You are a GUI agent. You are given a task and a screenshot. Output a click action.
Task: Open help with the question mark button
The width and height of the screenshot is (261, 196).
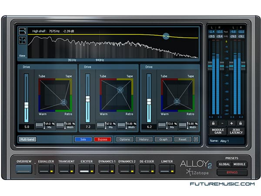point(196,139)
